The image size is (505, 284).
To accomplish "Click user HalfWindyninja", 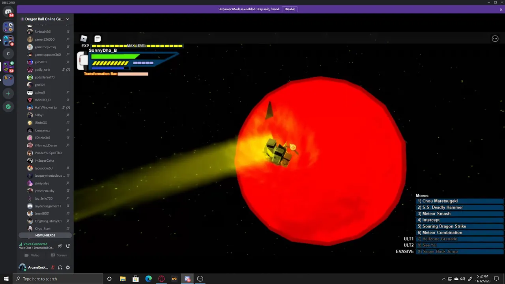I will pyautogui.click(x=45, y=108).
